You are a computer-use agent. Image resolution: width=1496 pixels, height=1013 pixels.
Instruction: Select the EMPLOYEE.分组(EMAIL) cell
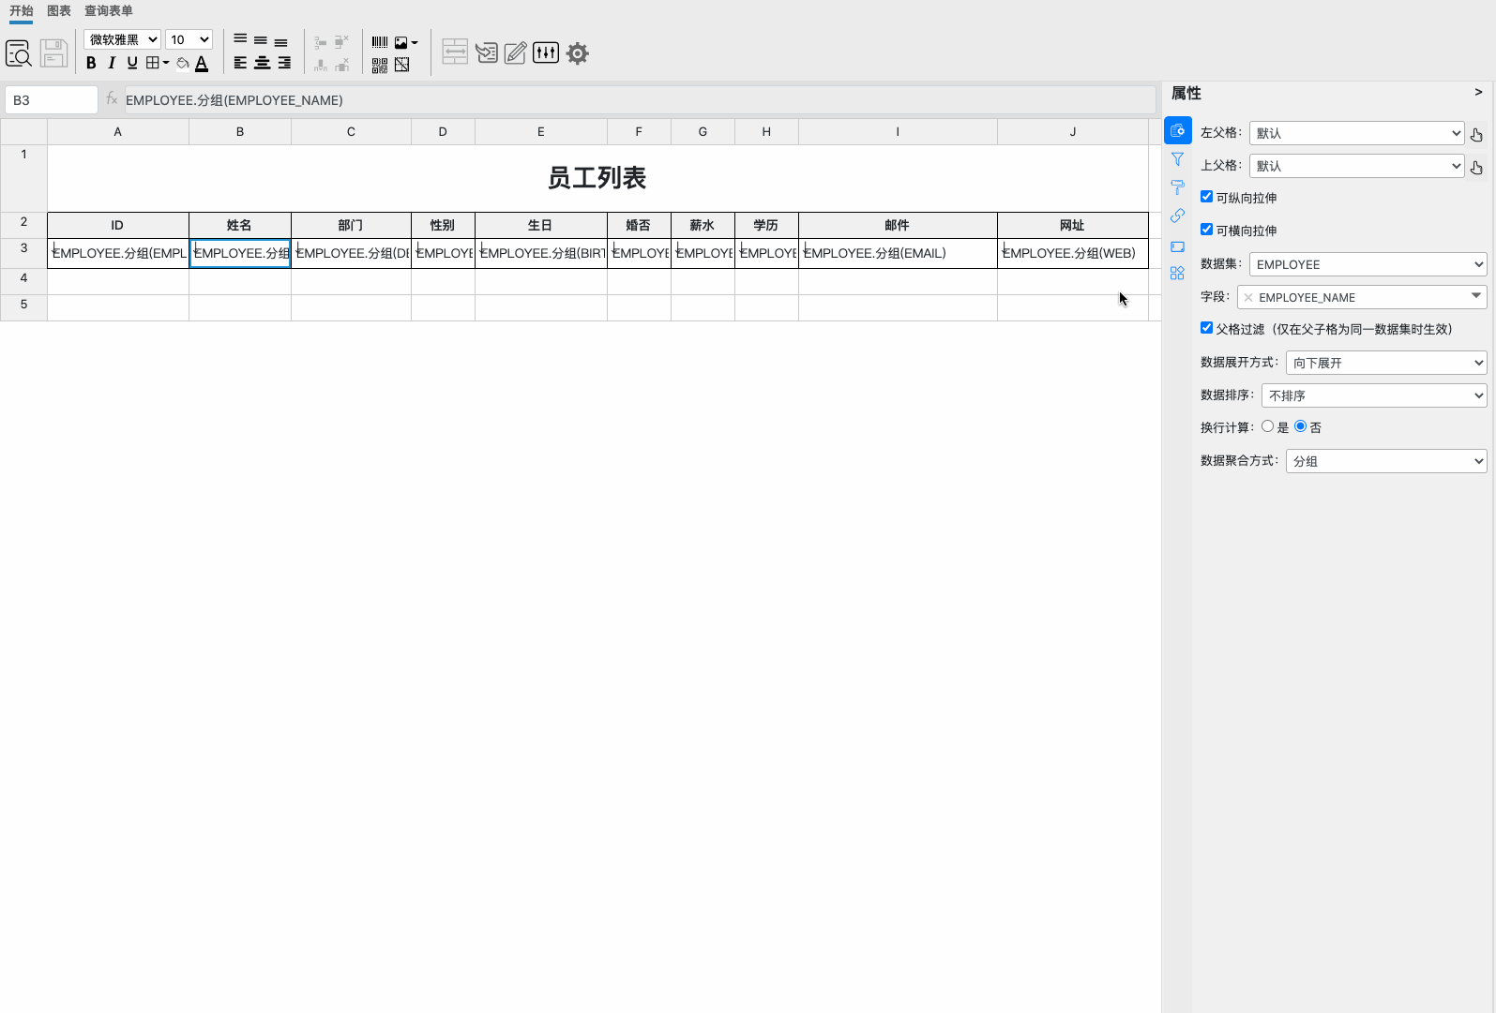[x=898, y=253]
